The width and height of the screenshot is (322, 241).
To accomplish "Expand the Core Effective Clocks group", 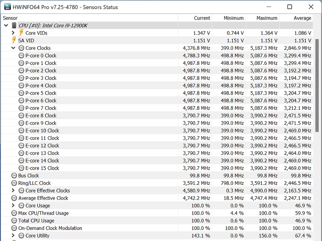I will [13, 190].
